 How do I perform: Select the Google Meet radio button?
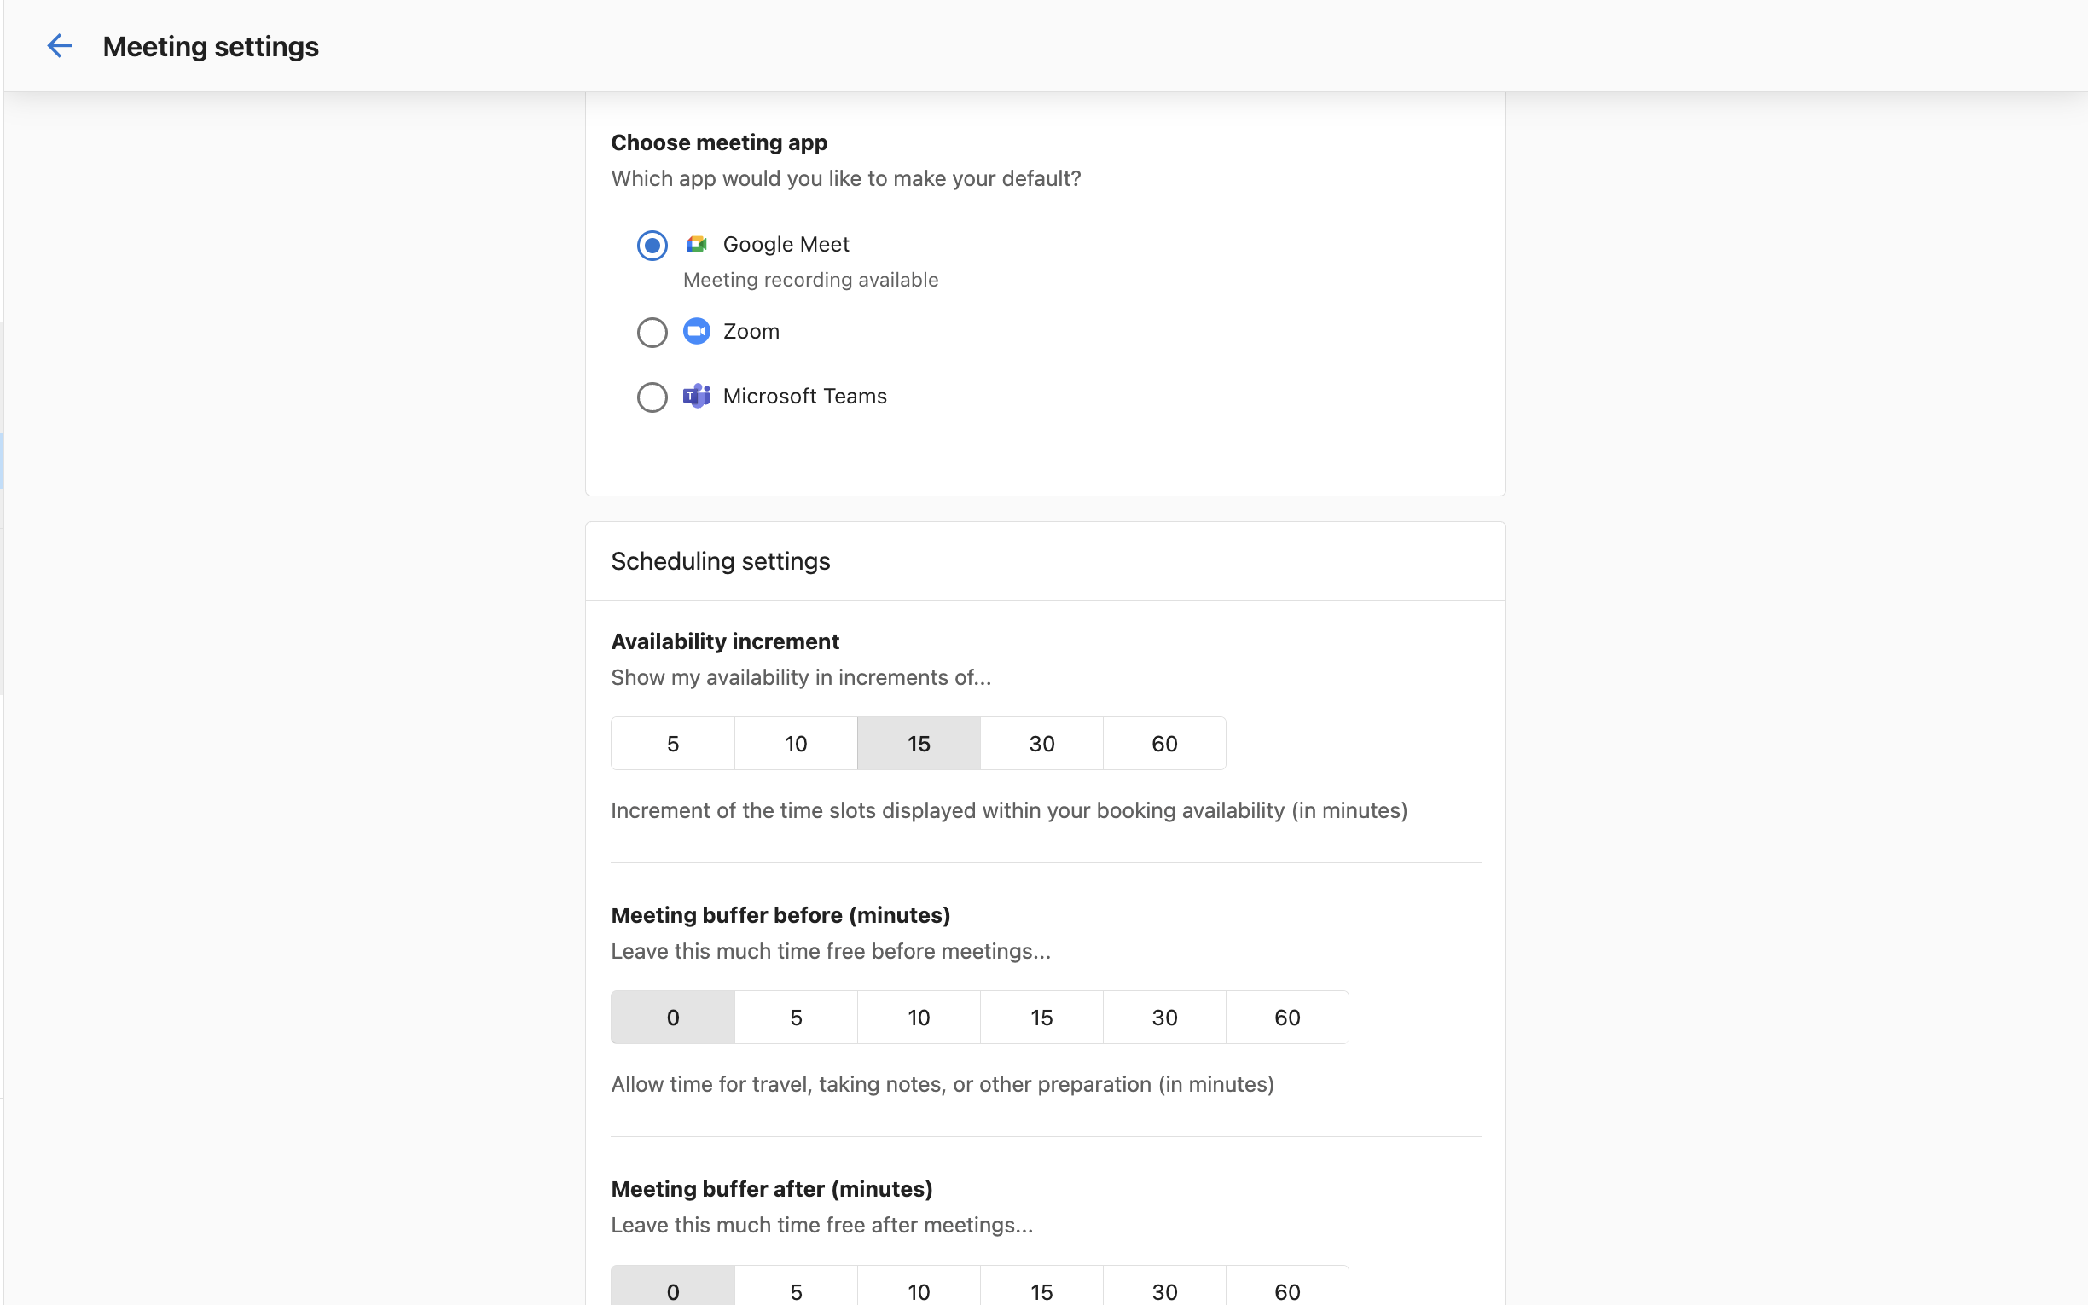652,245
